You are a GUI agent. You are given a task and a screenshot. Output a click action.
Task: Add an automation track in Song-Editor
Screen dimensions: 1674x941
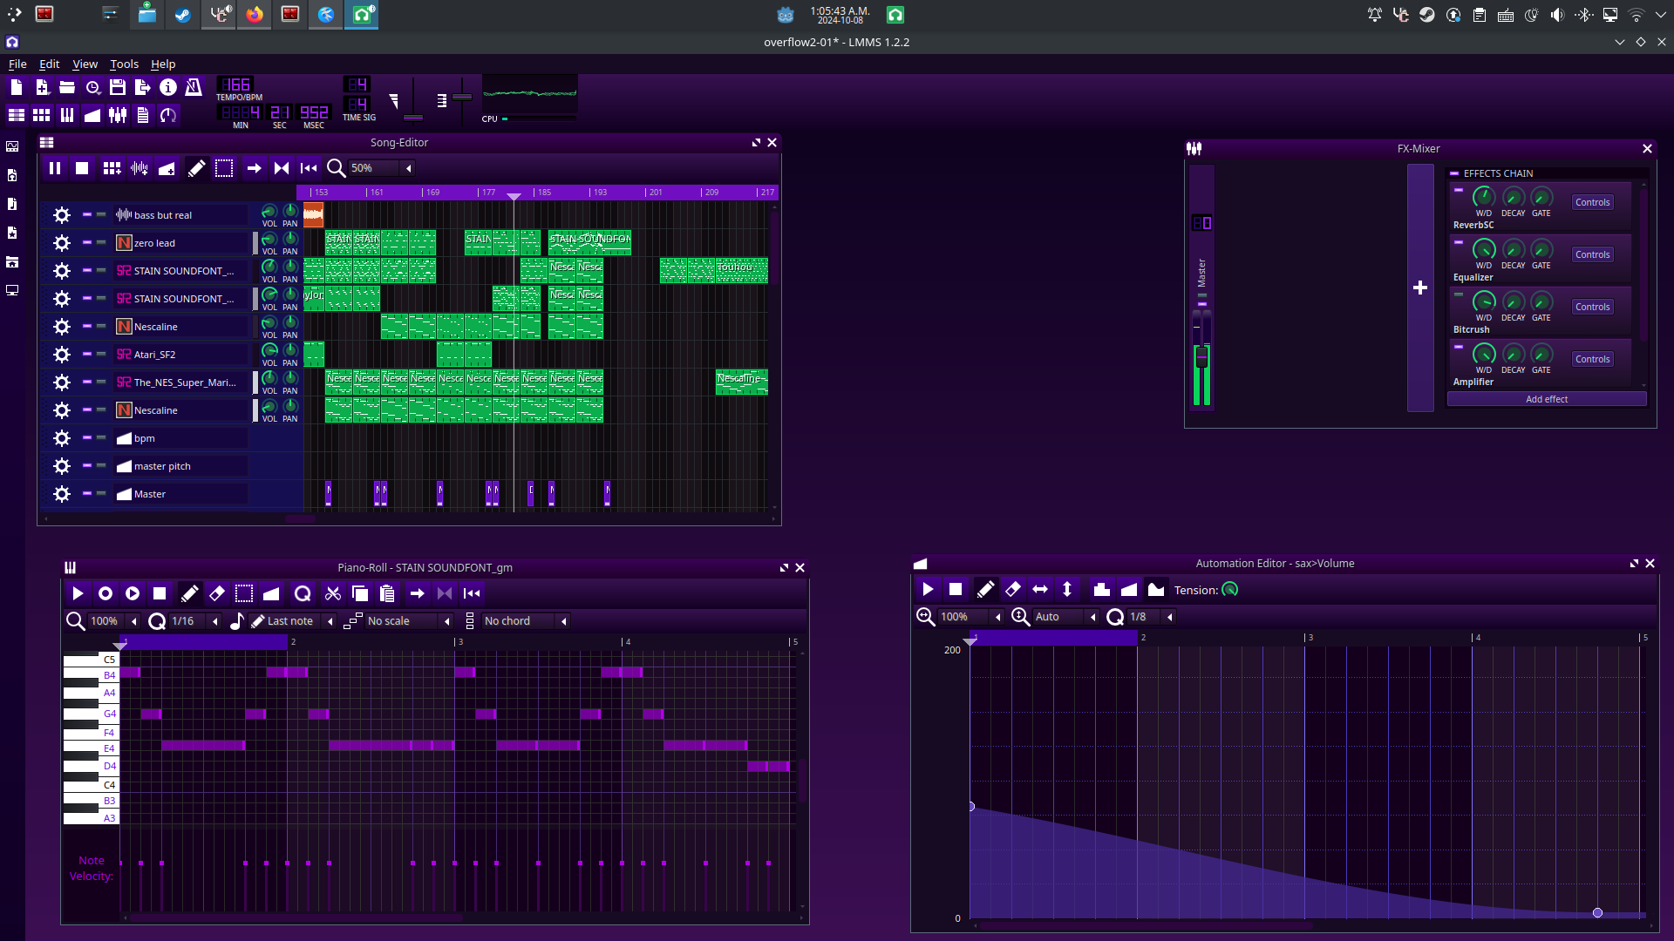[167, 168]
